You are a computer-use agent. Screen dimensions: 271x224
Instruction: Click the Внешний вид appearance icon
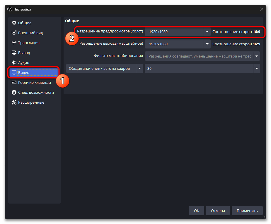tap(14, 33)
